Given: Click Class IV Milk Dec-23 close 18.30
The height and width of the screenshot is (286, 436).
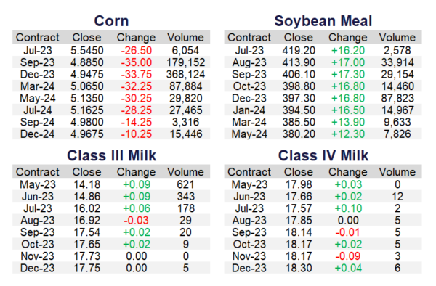Looking at the screenshot, I should (x=299, y=269).
